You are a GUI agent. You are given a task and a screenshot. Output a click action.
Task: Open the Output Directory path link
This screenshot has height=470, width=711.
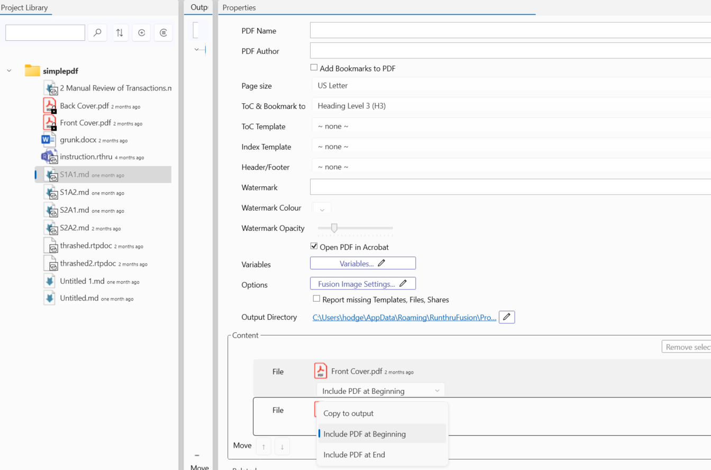tap(404, 318)
